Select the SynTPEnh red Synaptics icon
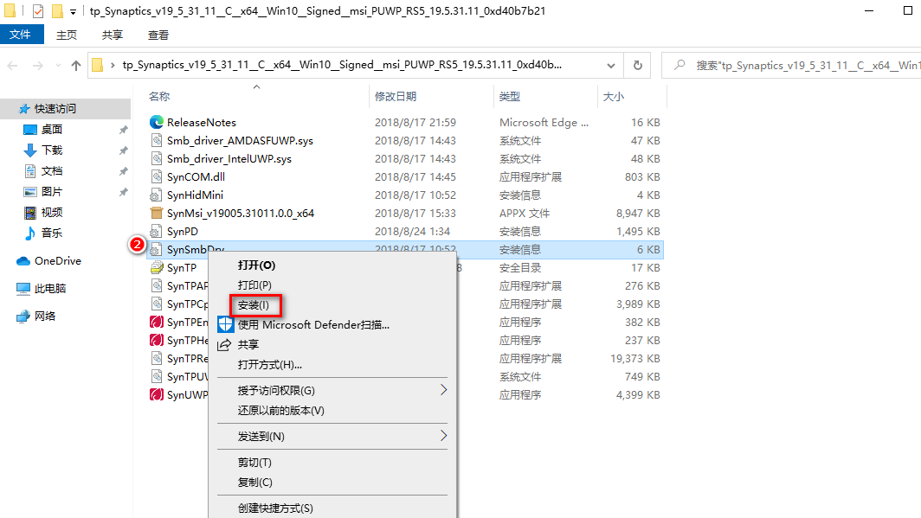This screenshot has height=518, width=921. pos(157,323)
